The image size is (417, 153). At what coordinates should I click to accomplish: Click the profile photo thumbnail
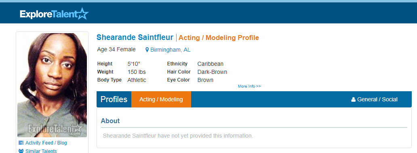[x=52, y=85]
